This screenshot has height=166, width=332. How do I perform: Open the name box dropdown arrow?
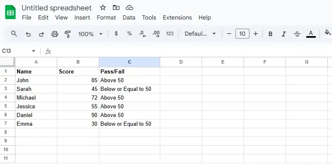tap(34, 51)
